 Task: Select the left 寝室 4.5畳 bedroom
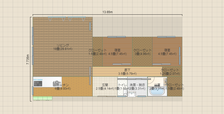[x=117, y=52]
